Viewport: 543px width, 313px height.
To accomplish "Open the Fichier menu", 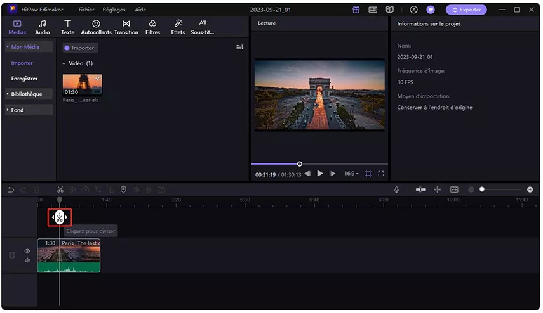I will click(86, 10).
